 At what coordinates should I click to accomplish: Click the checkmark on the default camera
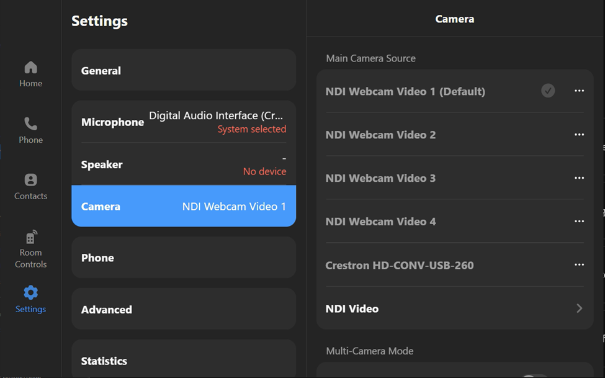547,91
